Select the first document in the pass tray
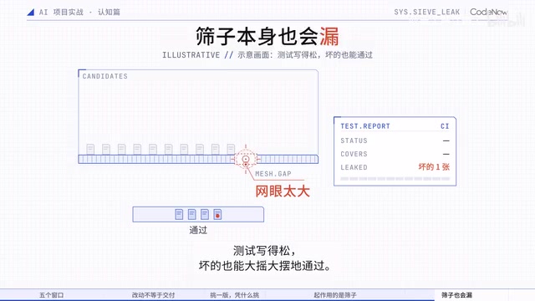Screen dimensions: 535x301 (x=179, y=214)
